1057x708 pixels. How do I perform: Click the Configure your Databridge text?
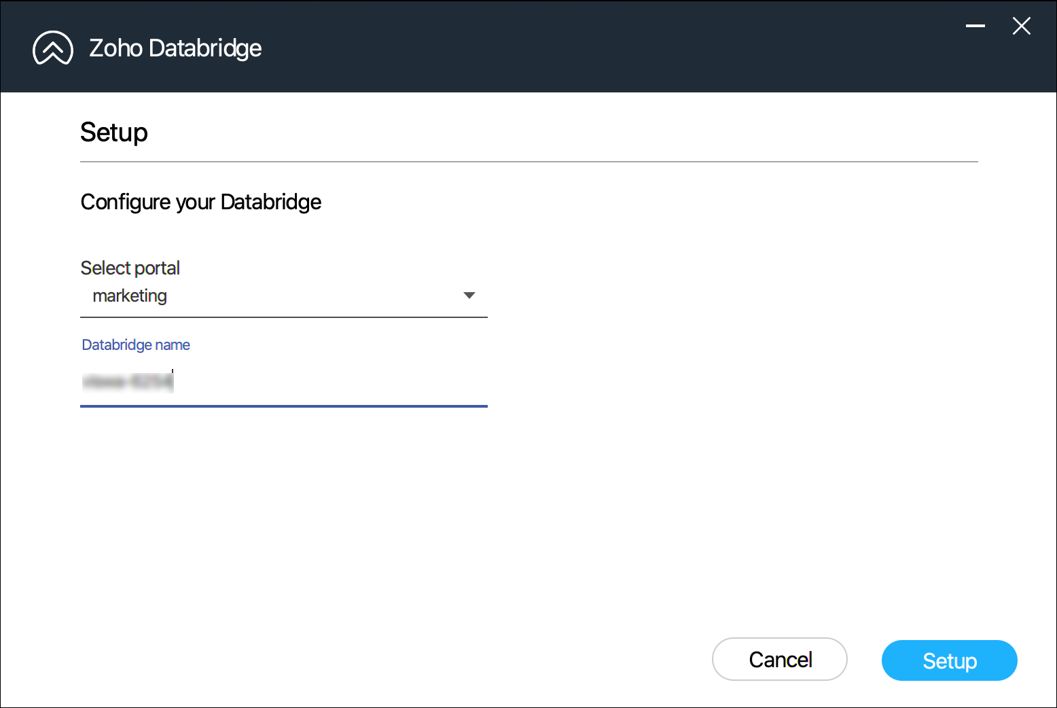tap(201, 202)
